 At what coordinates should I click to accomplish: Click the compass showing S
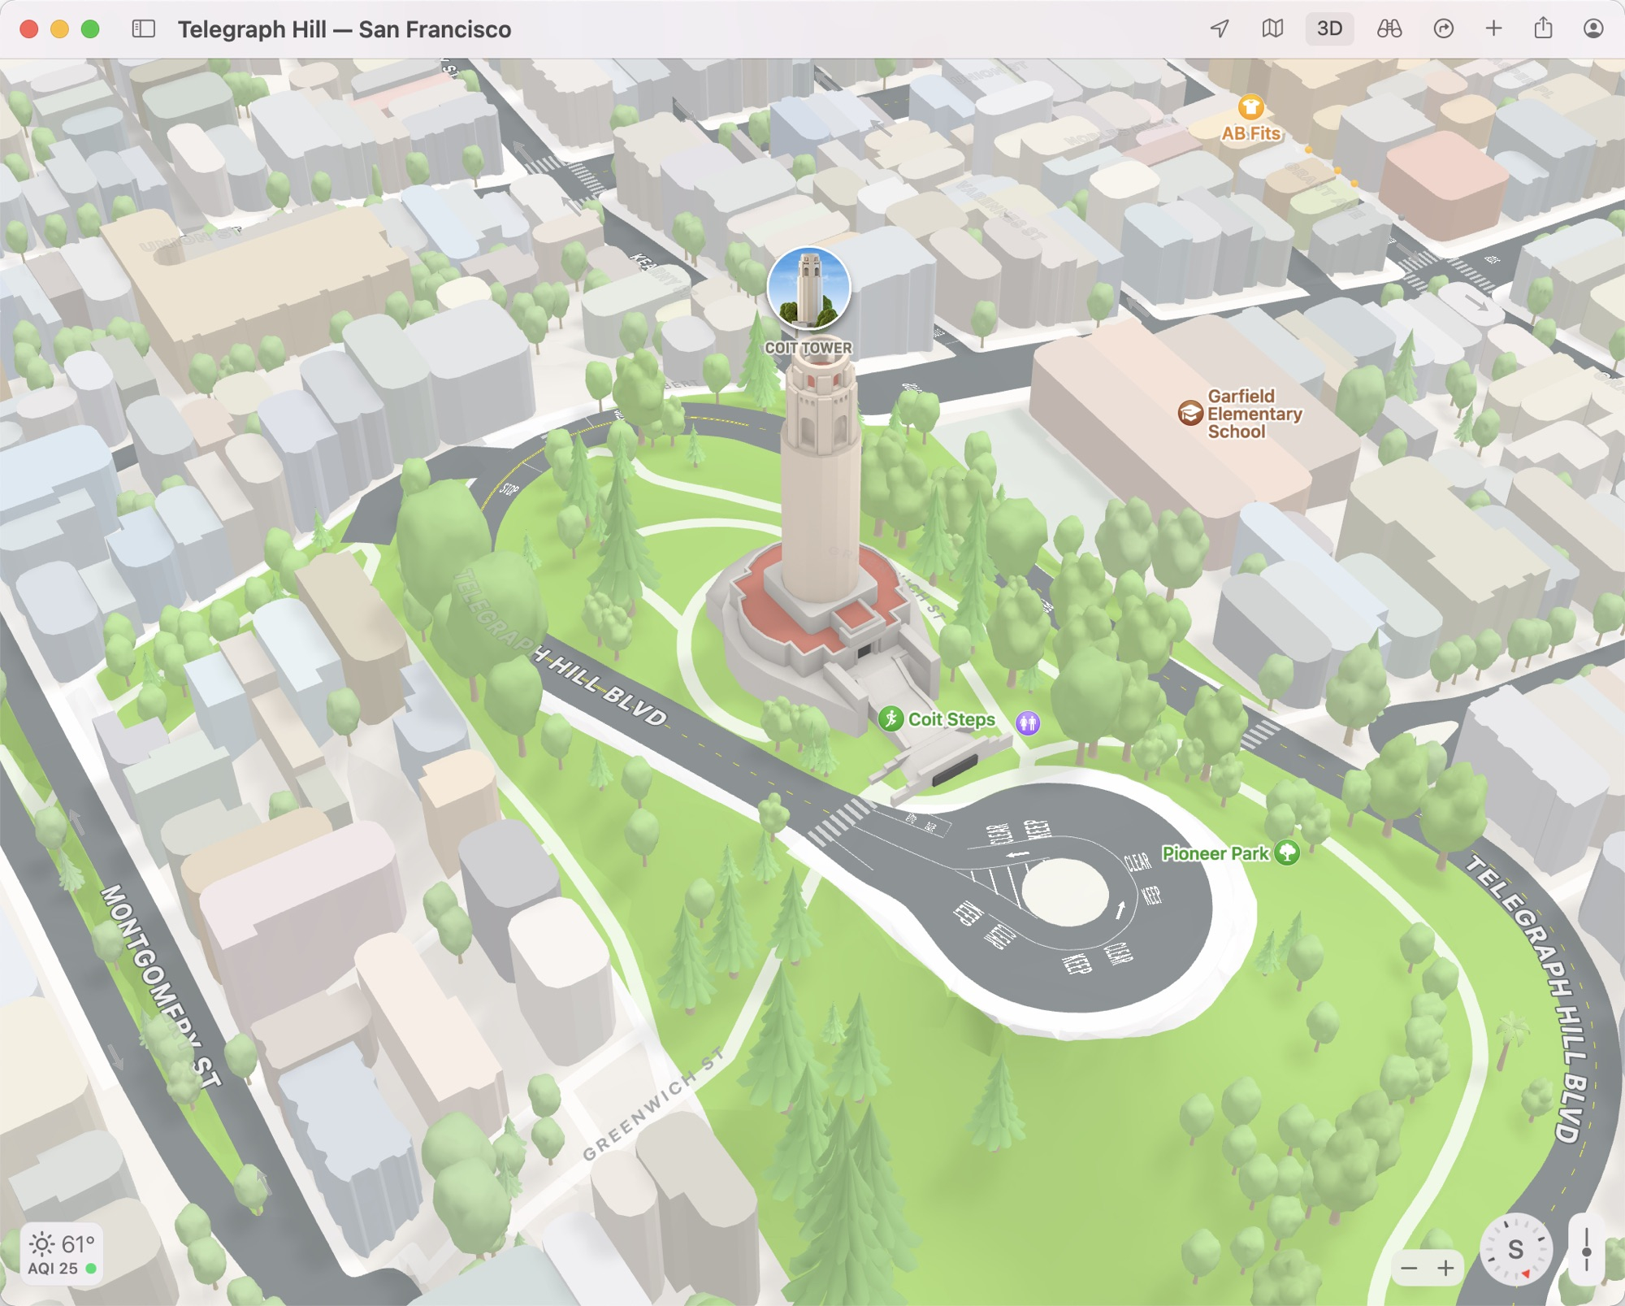[x=1516, y=1250]
